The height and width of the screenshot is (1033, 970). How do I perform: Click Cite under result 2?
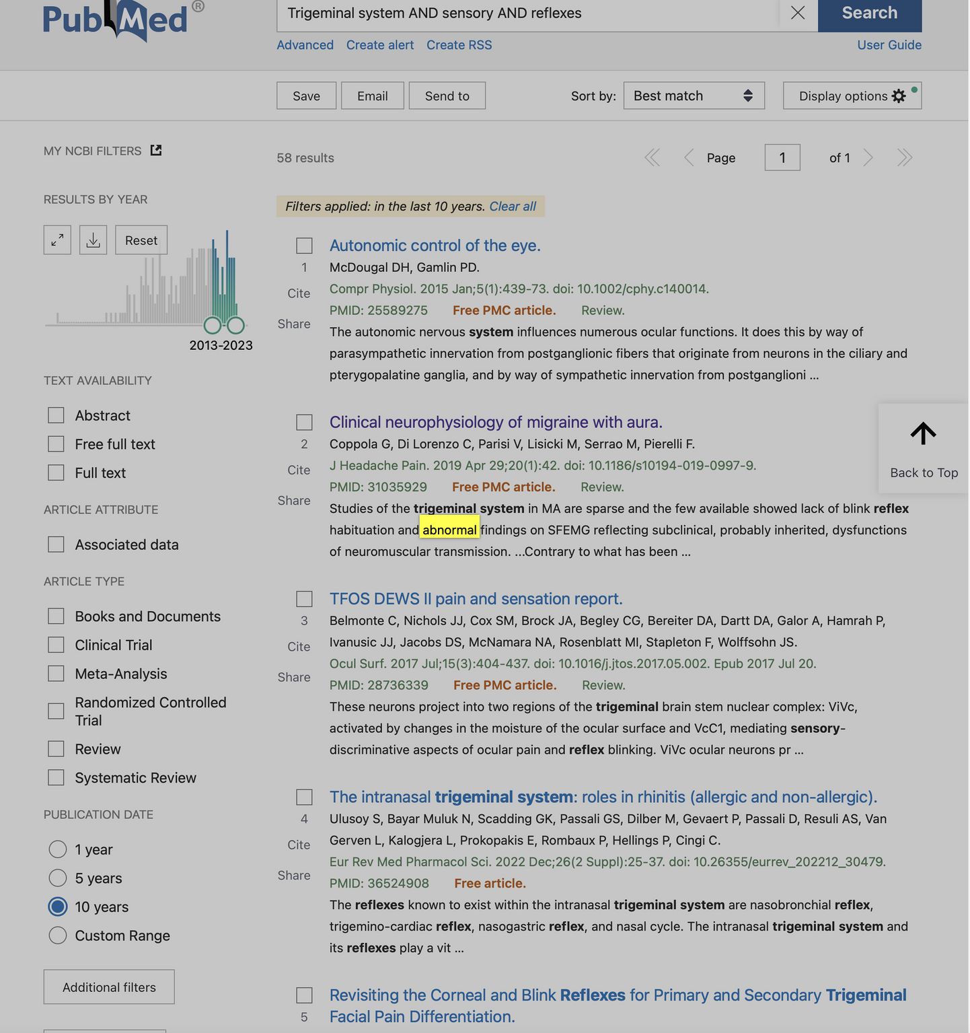tap(299, 470)
